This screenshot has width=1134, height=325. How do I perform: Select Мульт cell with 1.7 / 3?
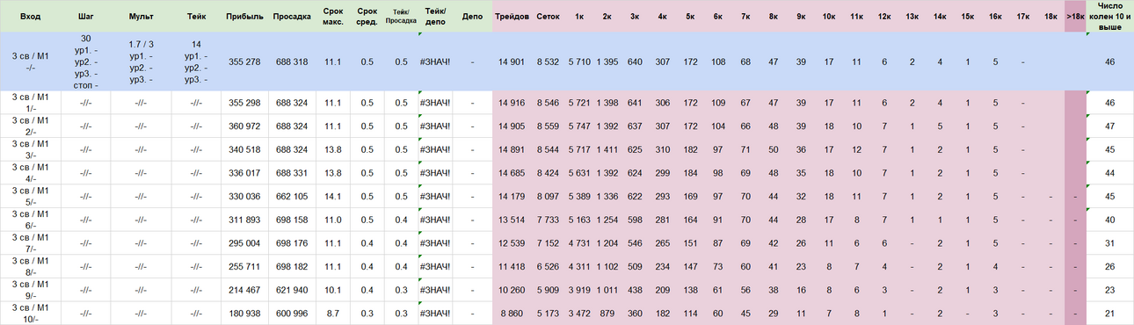point(141,62)
